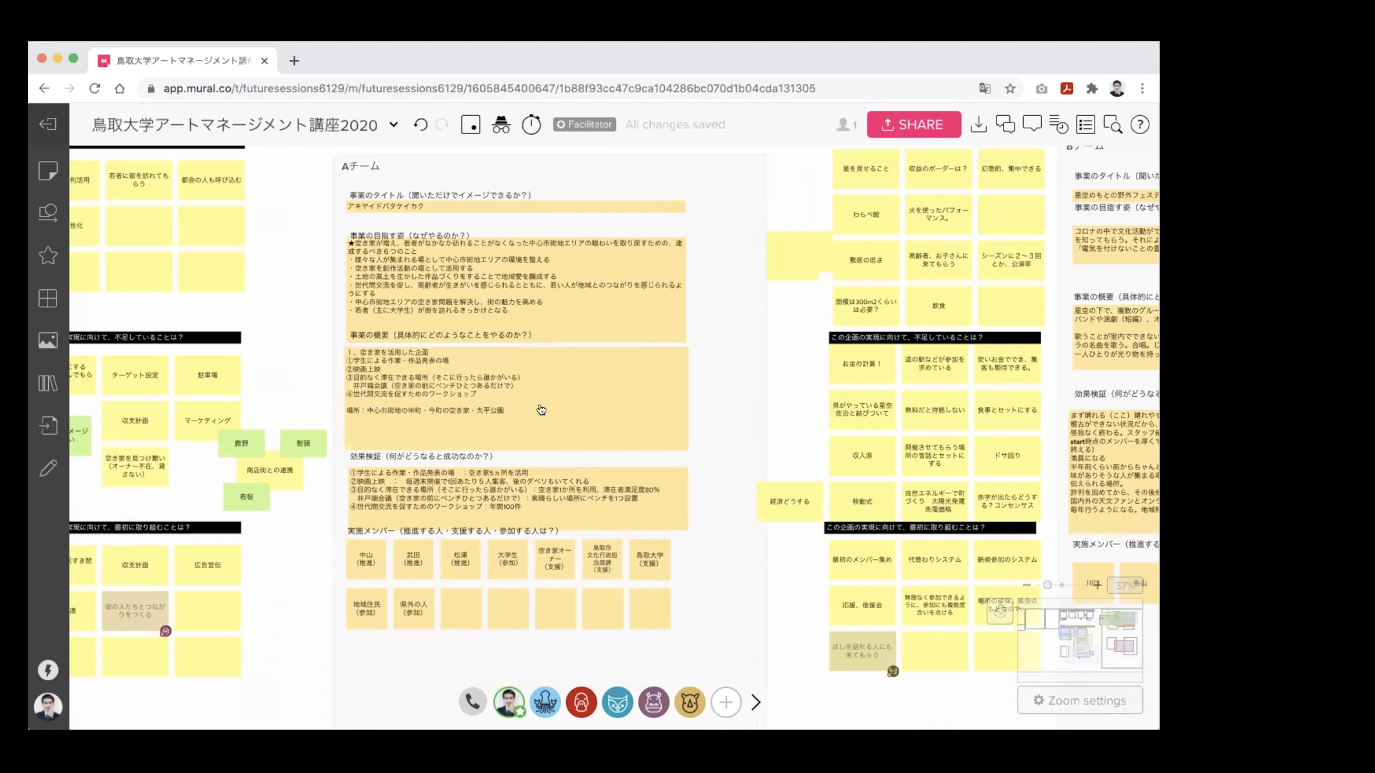Open the images tool in sidebar
Screen dimensions: 1375x773
click(x=48, y=340)
